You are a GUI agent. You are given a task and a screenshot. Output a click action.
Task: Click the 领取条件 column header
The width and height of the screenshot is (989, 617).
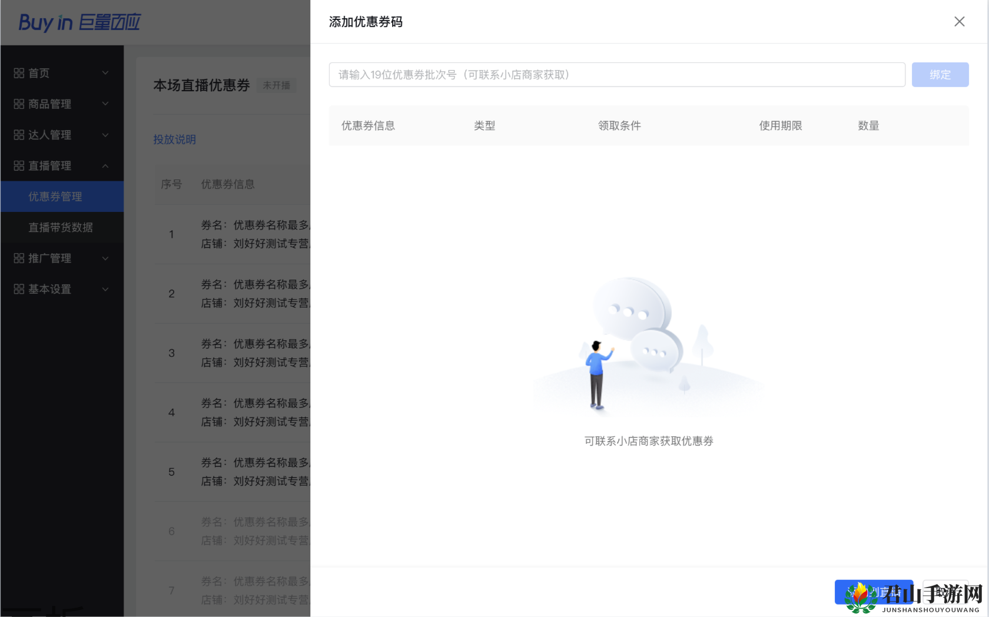coord(619,125)
